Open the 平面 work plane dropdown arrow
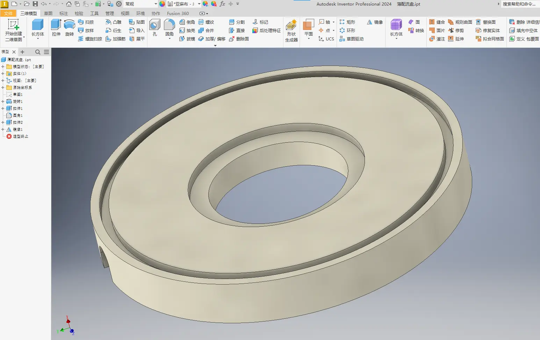 pyautogui.click(x=309, y=39)
